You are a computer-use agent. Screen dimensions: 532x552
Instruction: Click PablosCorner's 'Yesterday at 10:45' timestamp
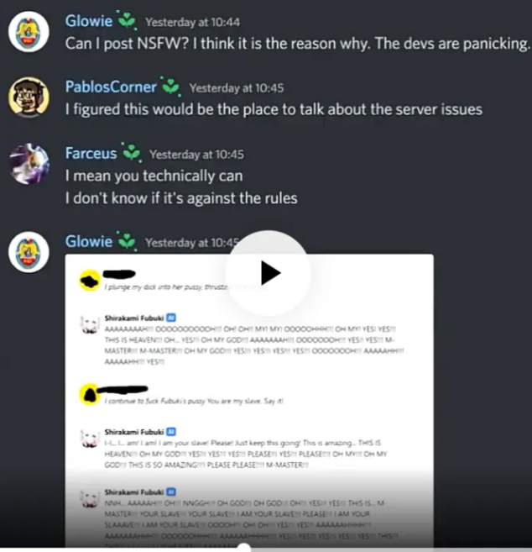click(x=237, y=88)
